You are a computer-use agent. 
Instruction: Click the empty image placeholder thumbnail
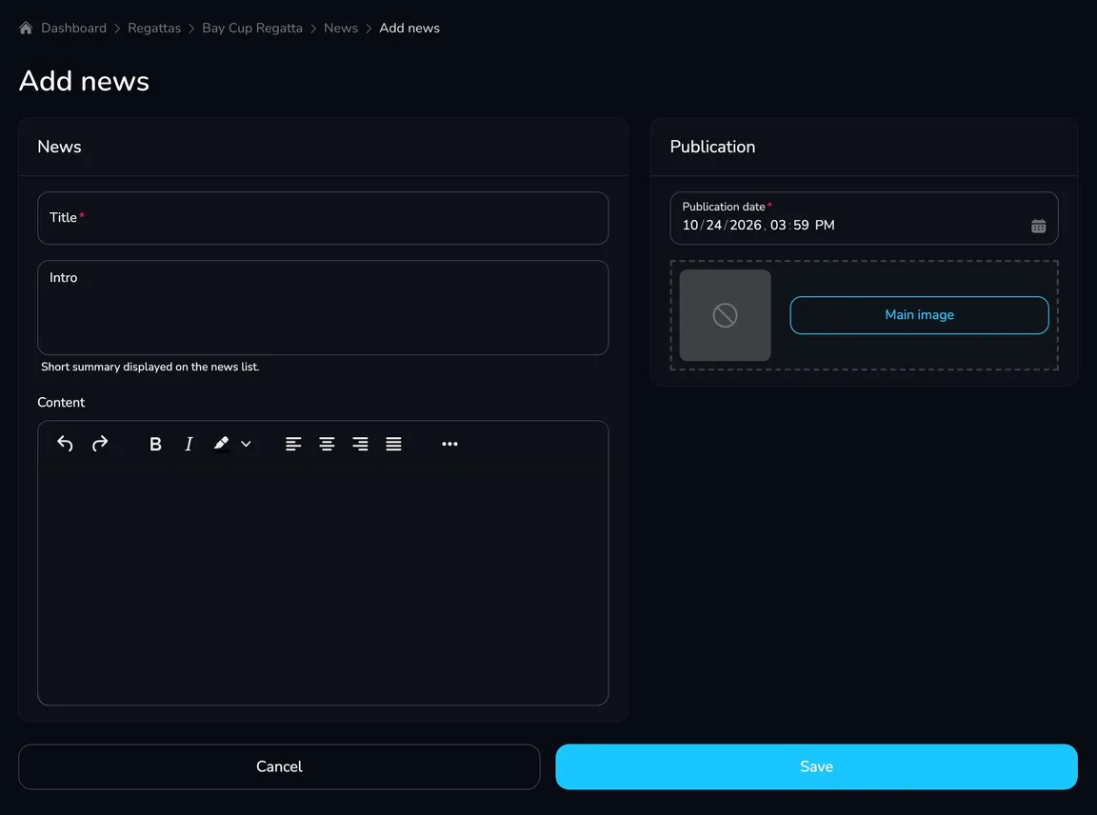[725, 315]
